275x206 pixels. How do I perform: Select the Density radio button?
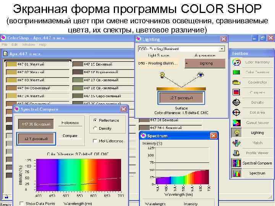tap(95, 128)
